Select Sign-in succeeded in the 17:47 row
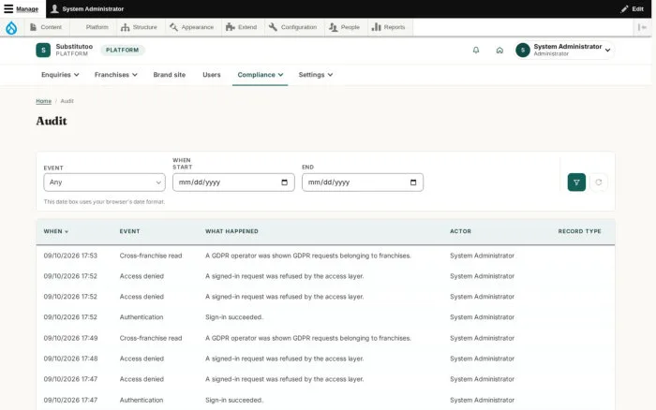Image resolution: width=656 pixels, height=410 pixels. point(234,400)
